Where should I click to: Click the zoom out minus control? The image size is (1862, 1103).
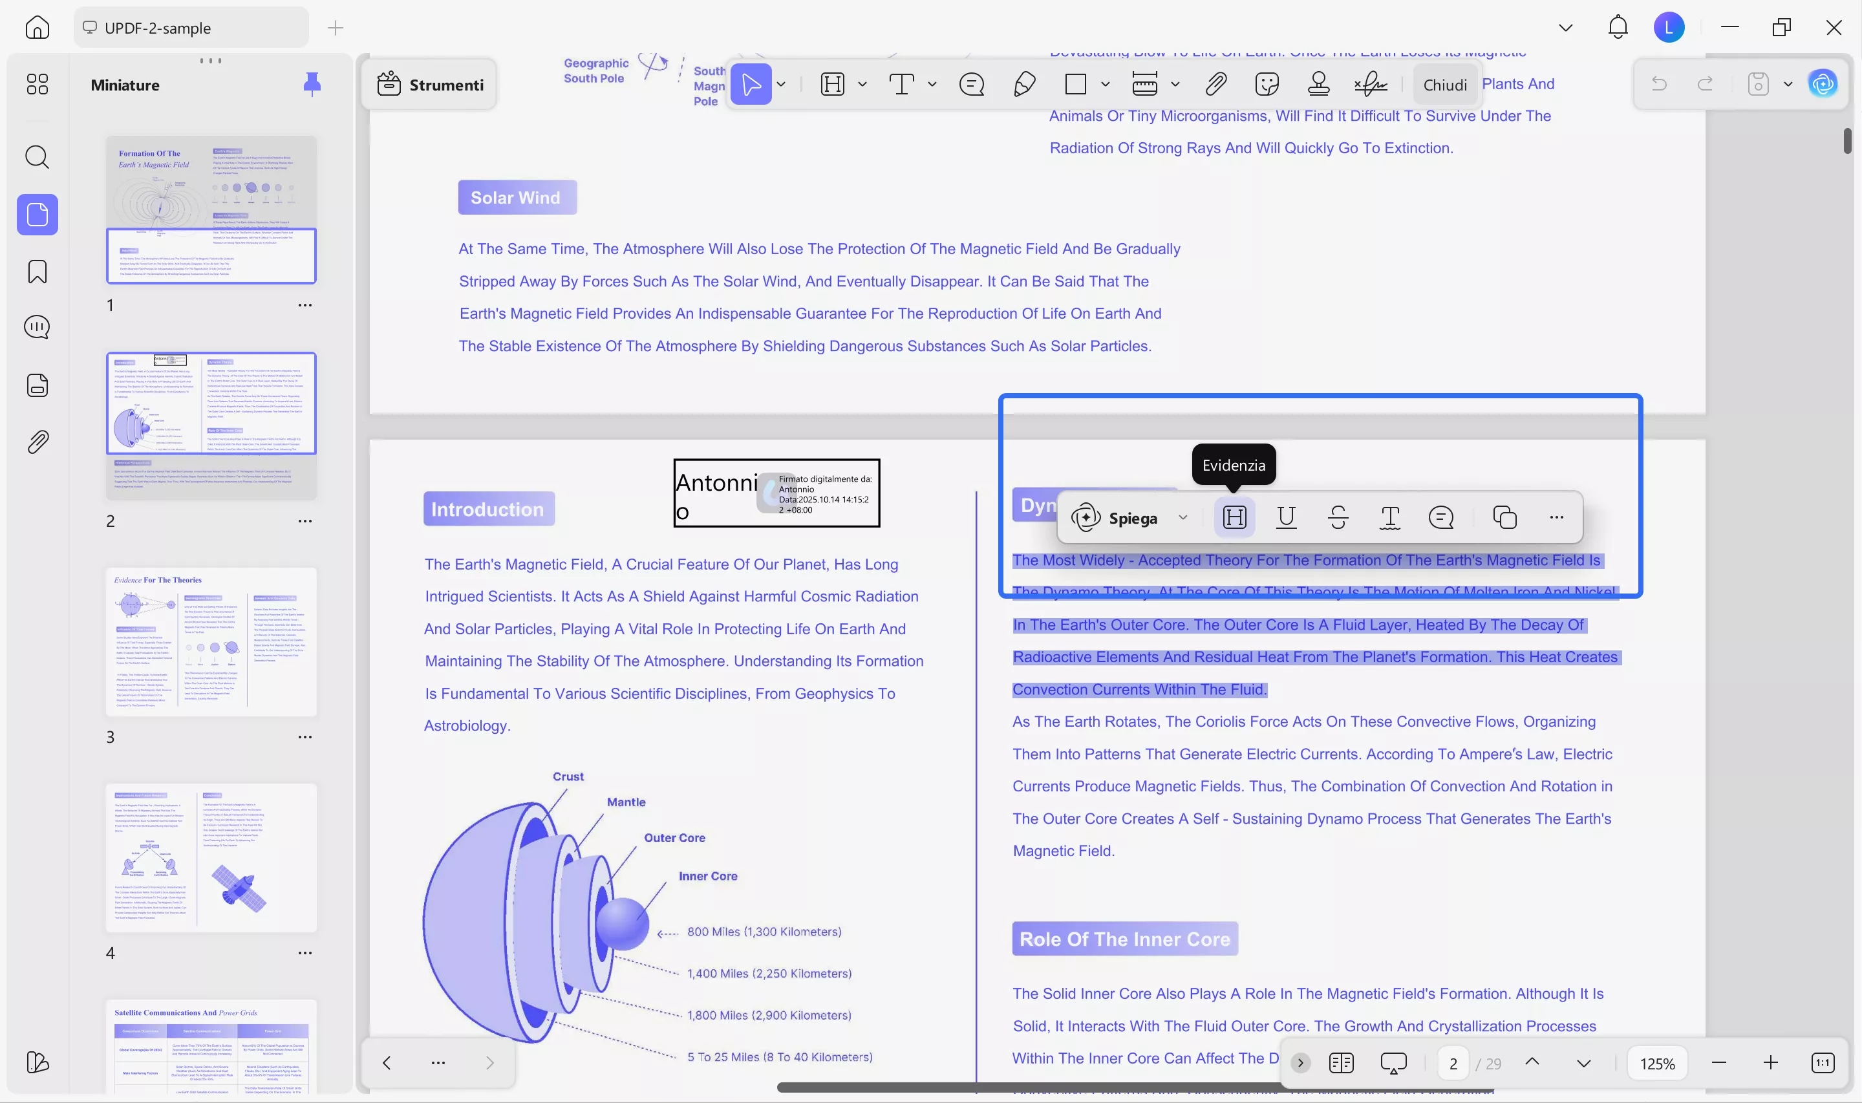click(x=1718, y=1063)
